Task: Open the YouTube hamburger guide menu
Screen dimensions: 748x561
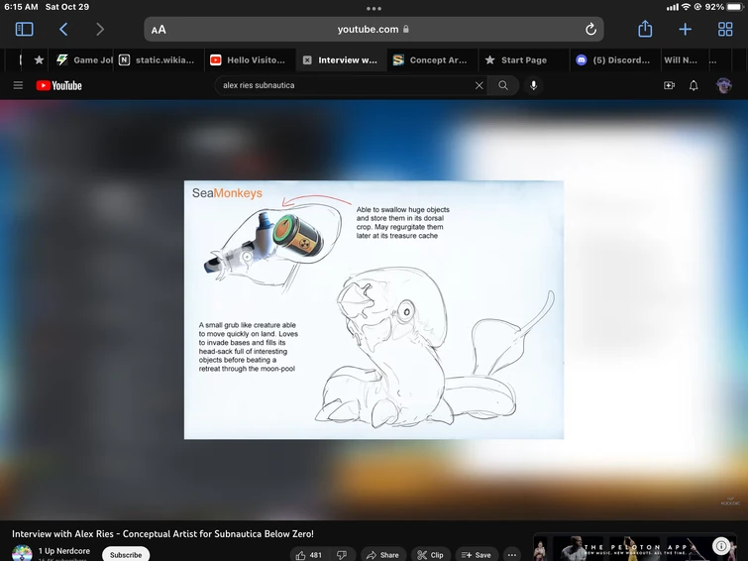Action: 18,85
